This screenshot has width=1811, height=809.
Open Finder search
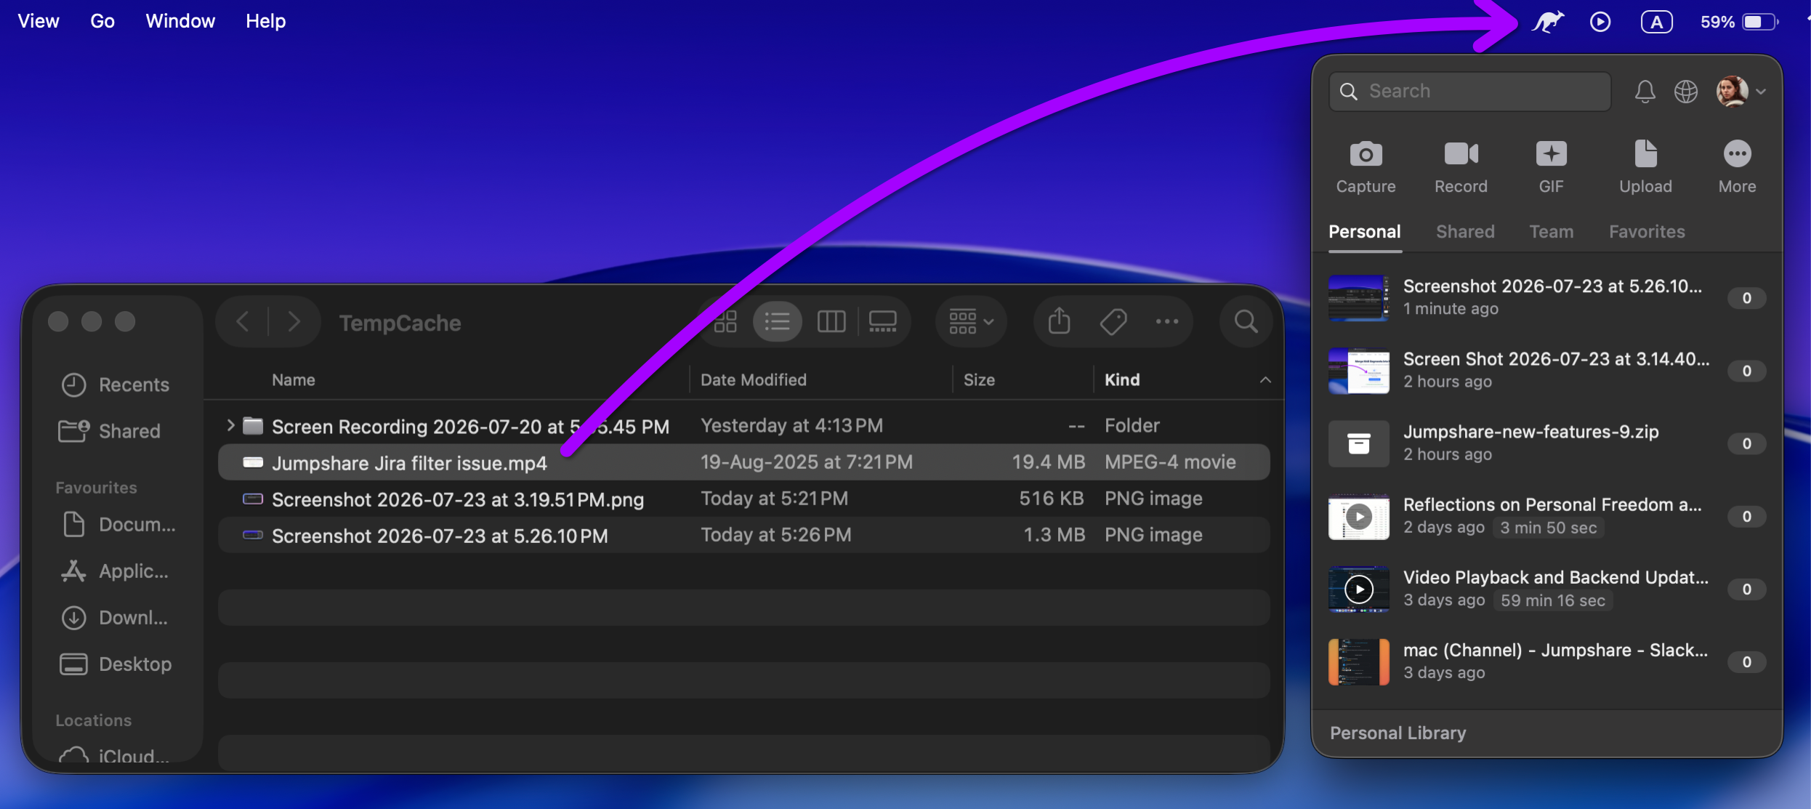coord(1246,321)
